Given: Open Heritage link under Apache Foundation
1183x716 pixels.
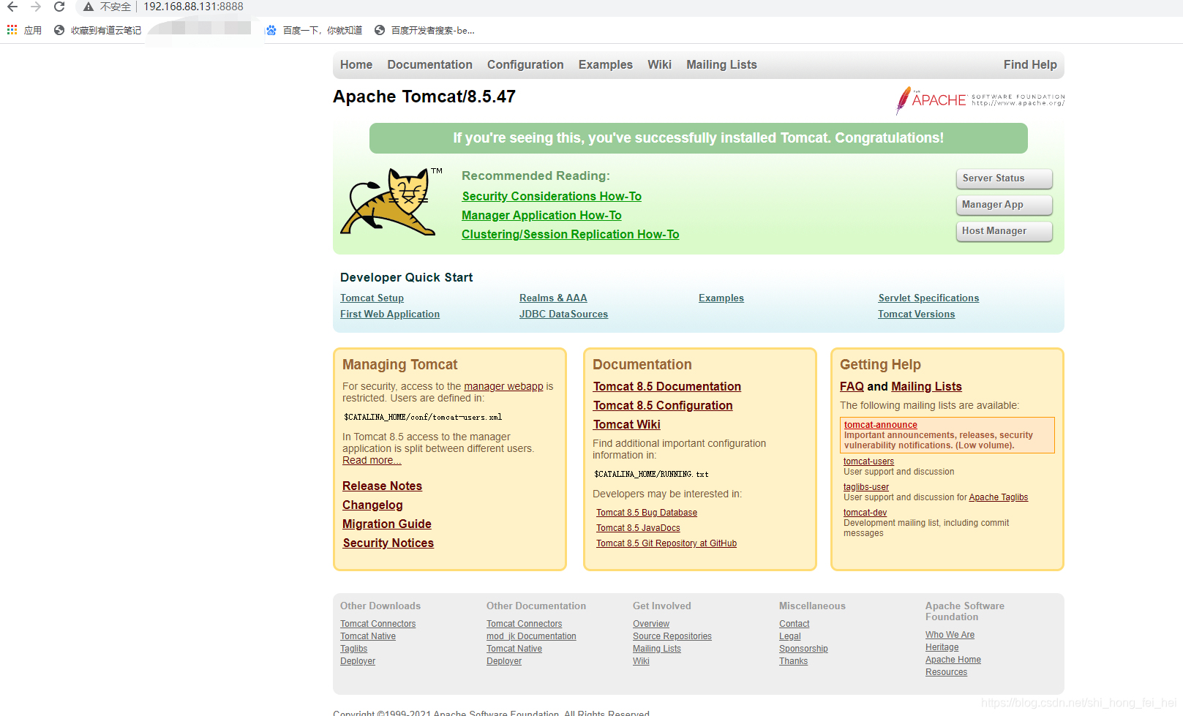Looking at the screenshot, I should [x=942, y=647].
